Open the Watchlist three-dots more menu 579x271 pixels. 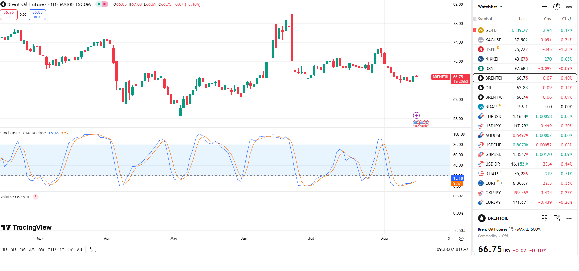click(569, 7)
